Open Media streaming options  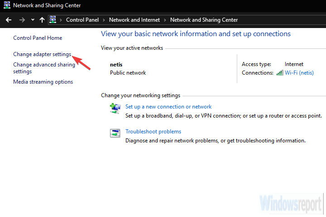click(43, 82)
